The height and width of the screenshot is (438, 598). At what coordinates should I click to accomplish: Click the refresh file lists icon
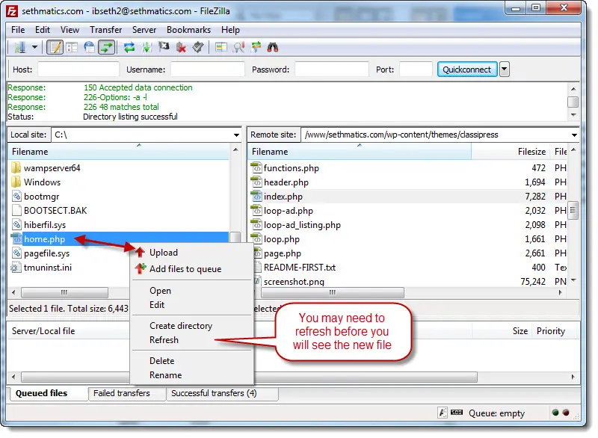click(x=129, y=47)
